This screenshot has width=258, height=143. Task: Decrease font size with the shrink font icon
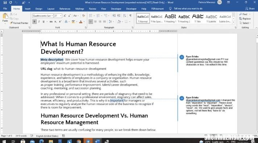(x=69, y=16)
